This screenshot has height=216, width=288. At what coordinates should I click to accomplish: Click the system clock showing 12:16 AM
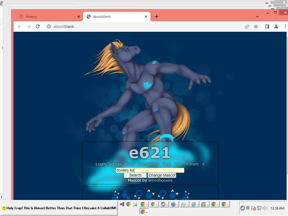pos(277,208)
